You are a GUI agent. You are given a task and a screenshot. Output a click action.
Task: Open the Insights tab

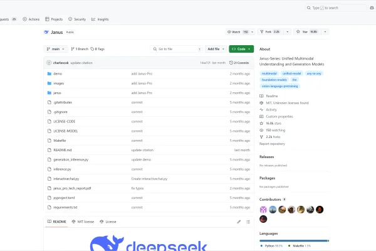click(x=100, y=19)
